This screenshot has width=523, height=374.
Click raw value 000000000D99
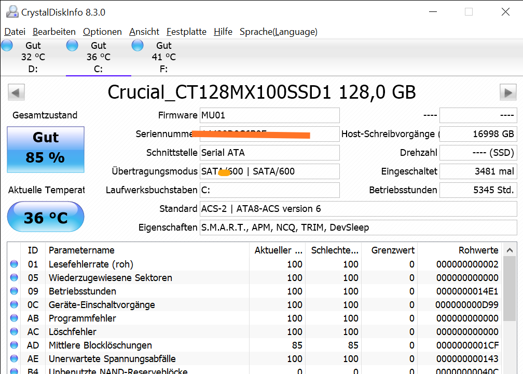[x=467, y=304]
